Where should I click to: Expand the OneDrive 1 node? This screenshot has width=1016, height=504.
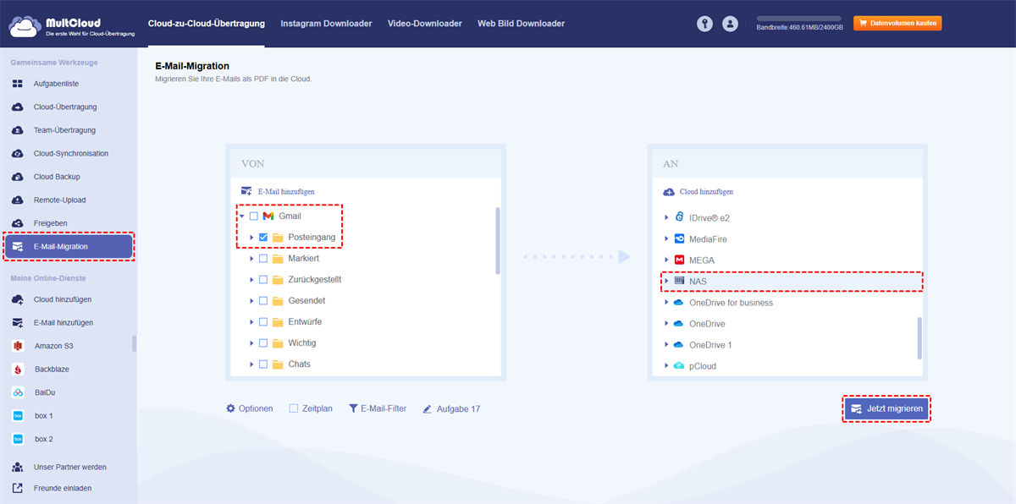(x=666, y=345)
